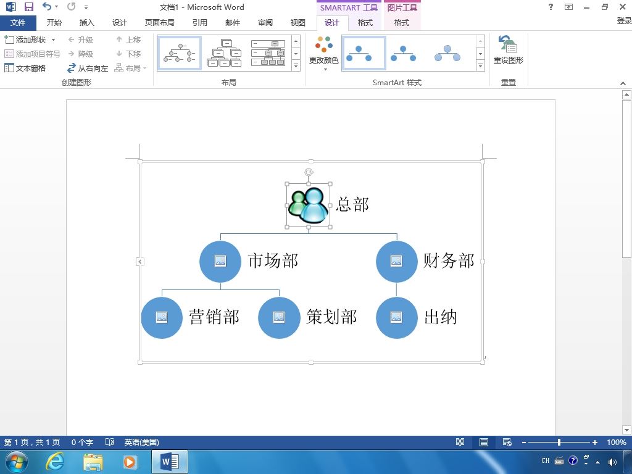Click picture placeholder in 策划部 circle
This screenshot has width=632, height=474.
click(x=279, y=317)
